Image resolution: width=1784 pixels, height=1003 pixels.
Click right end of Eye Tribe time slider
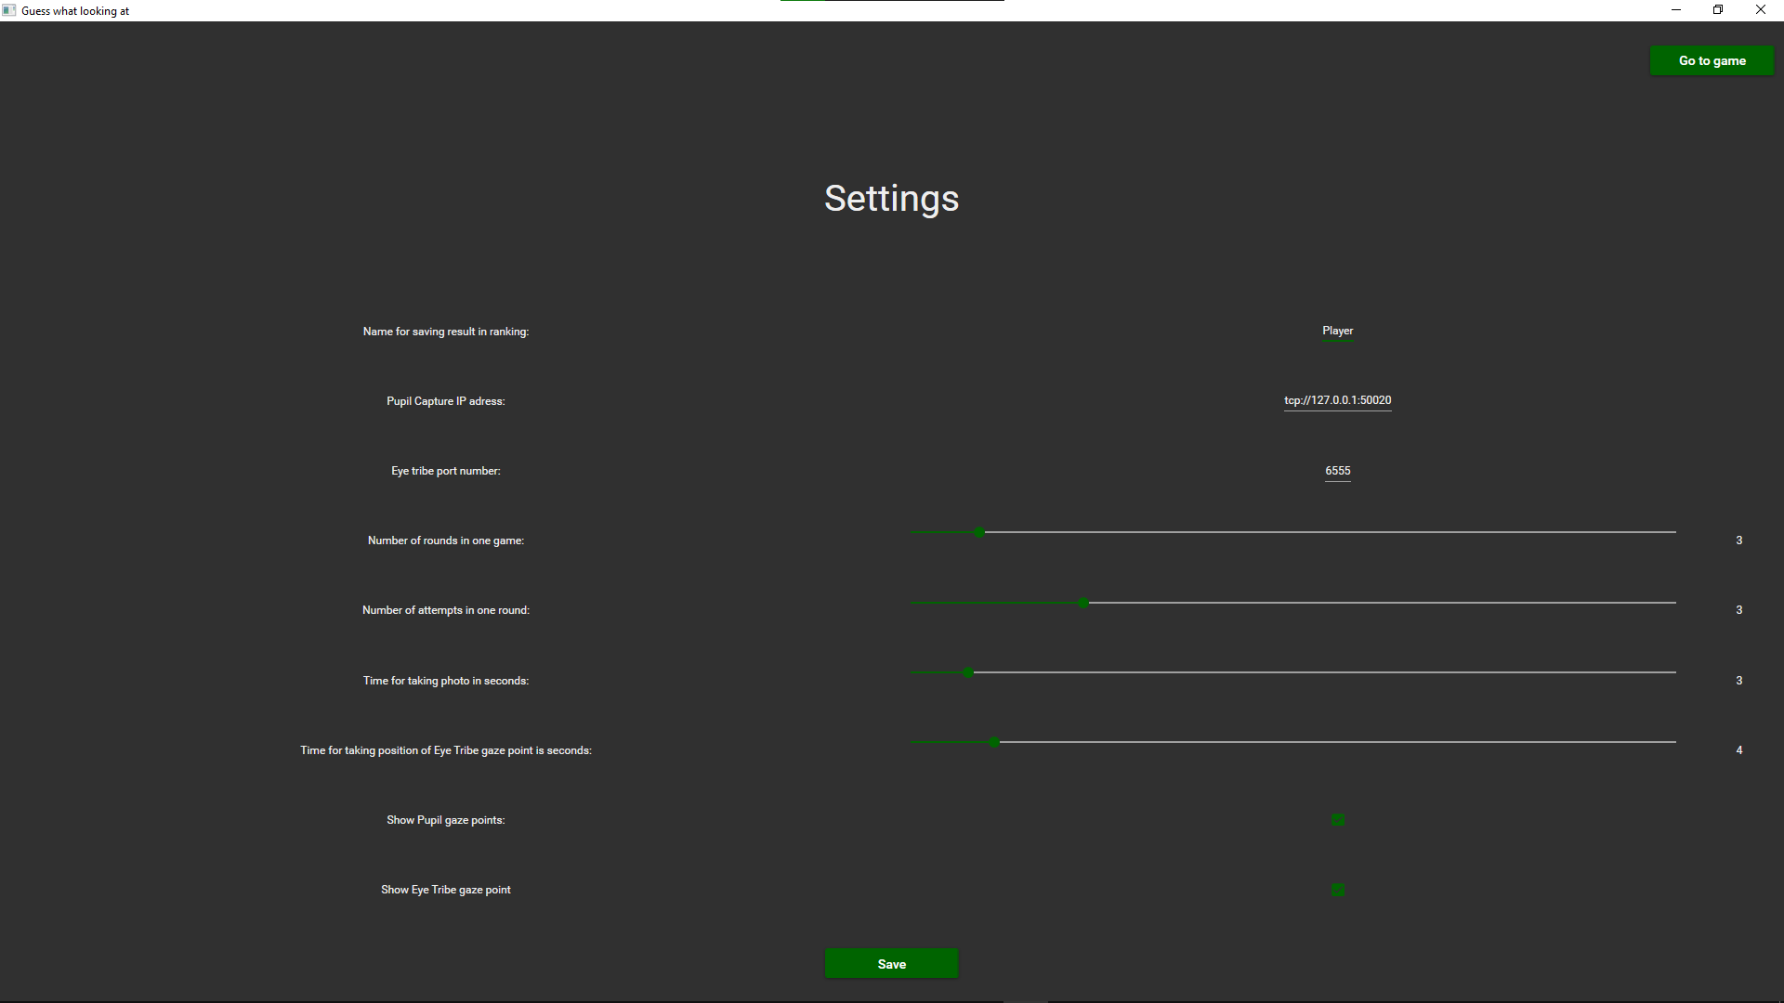click(1673, 742)
